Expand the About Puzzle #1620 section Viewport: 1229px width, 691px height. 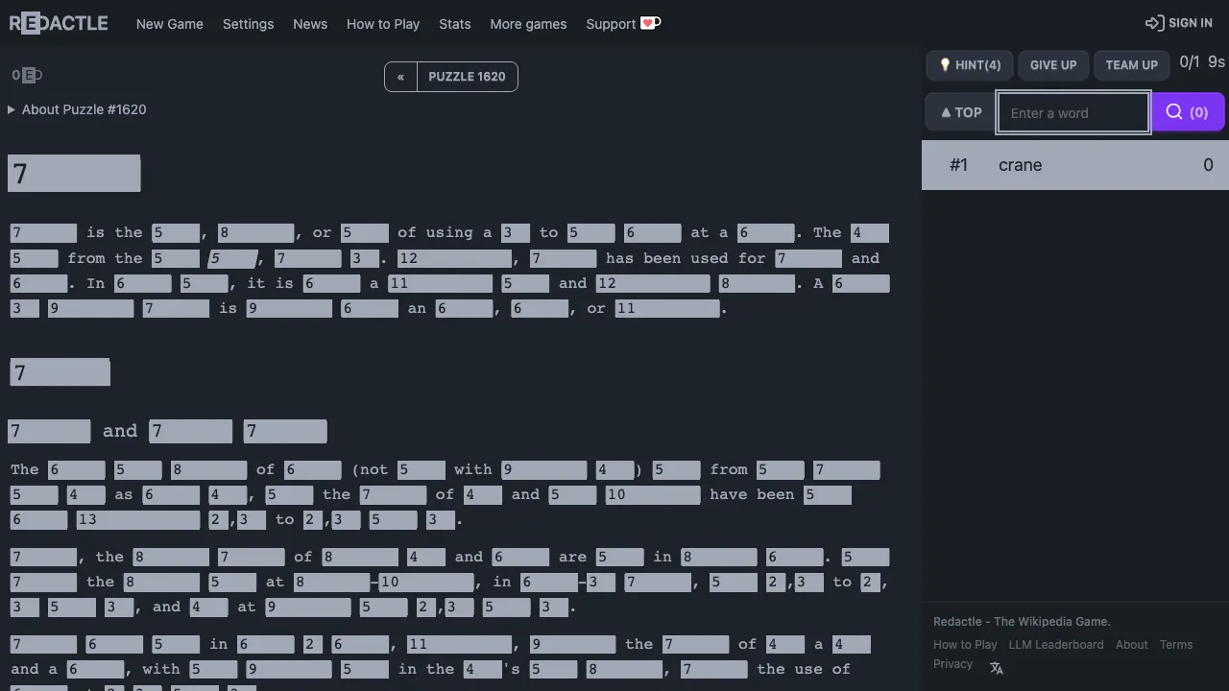(x=77, y=109)
